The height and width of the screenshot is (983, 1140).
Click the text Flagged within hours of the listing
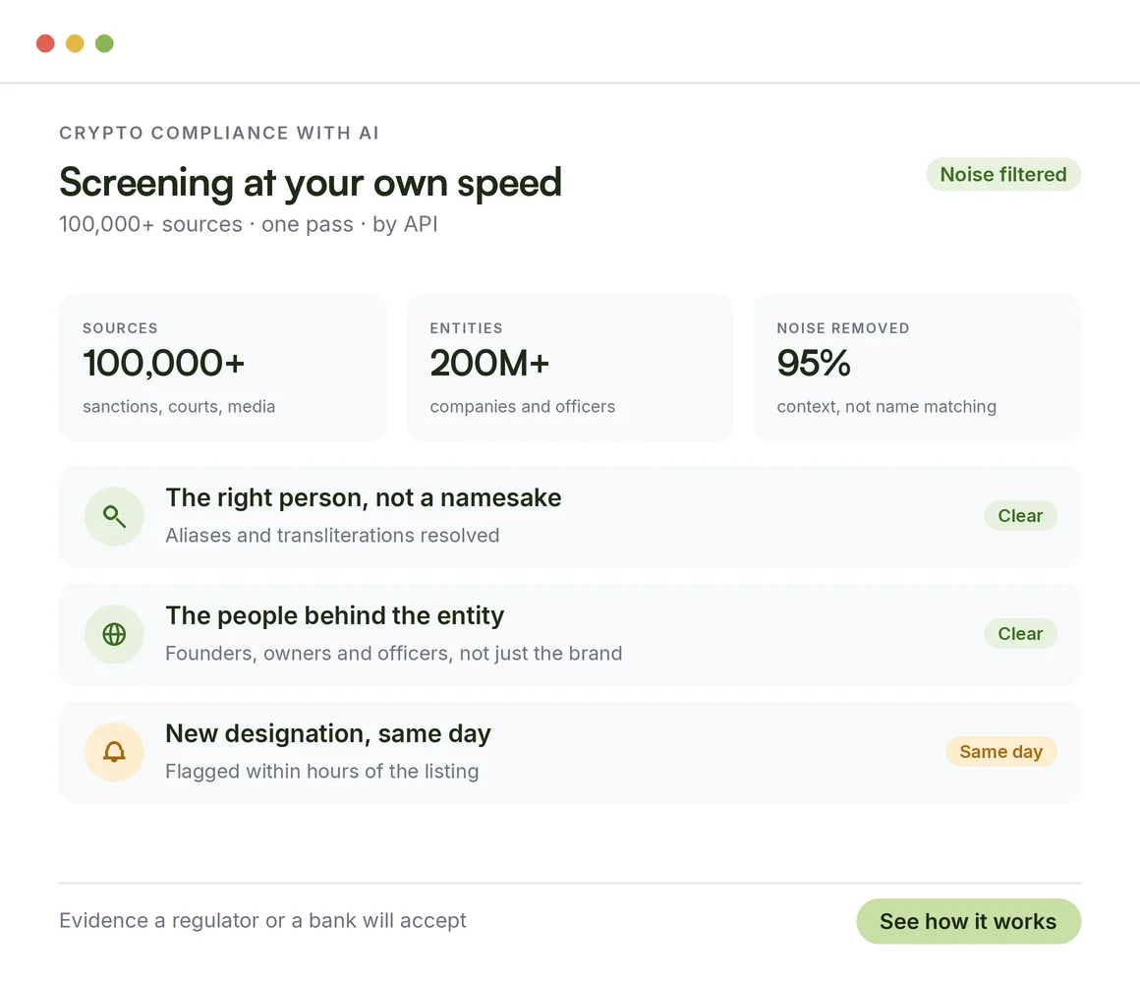point(322,771)
